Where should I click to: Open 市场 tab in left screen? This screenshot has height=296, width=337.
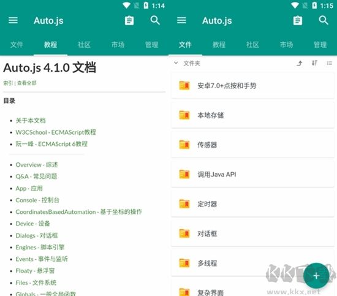(118, 45)
